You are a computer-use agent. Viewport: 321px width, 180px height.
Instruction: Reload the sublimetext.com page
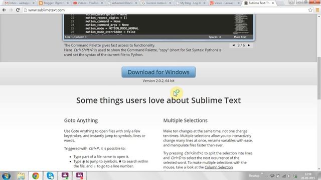point(18,10)
